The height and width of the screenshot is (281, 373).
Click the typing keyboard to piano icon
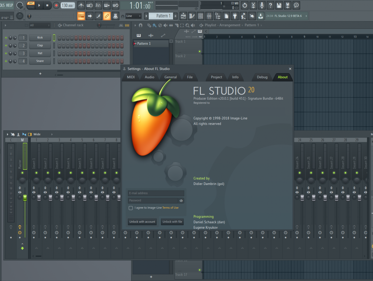coord(81,16)
